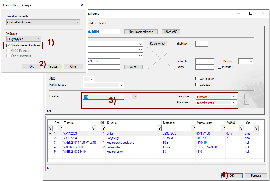Expand row 1 VX112233 in parts list
Screen dimensions: 270x181
pyautogui.click(x=50, y=133)
